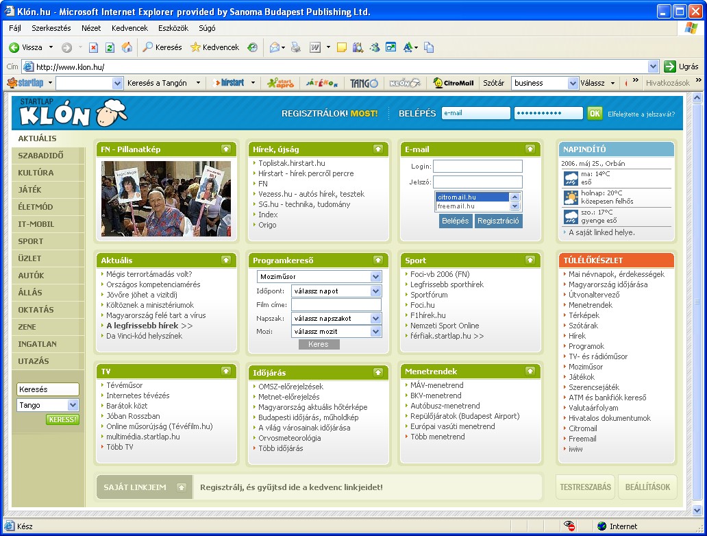Viewport: 707px width, 536px height.
Task: Click the BEÁLLÍTÁSOK button
Action: (647, 487)
